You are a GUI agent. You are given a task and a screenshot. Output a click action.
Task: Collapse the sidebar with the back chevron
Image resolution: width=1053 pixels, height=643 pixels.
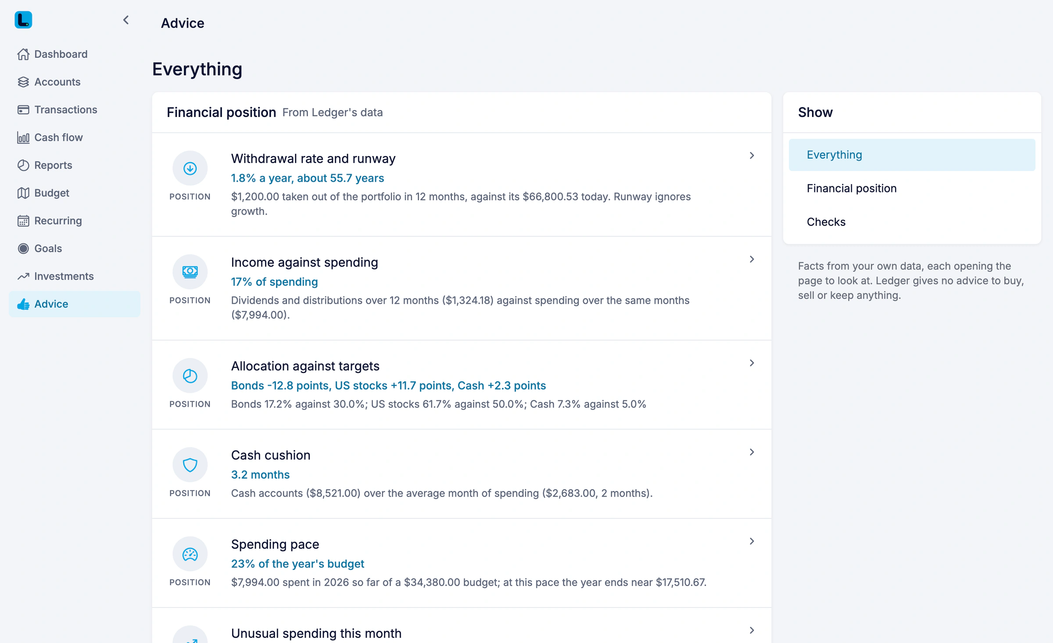126,20
